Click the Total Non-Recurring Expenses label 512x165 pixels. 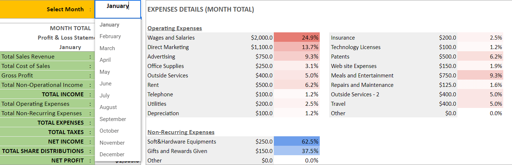(x=42, y=113)
